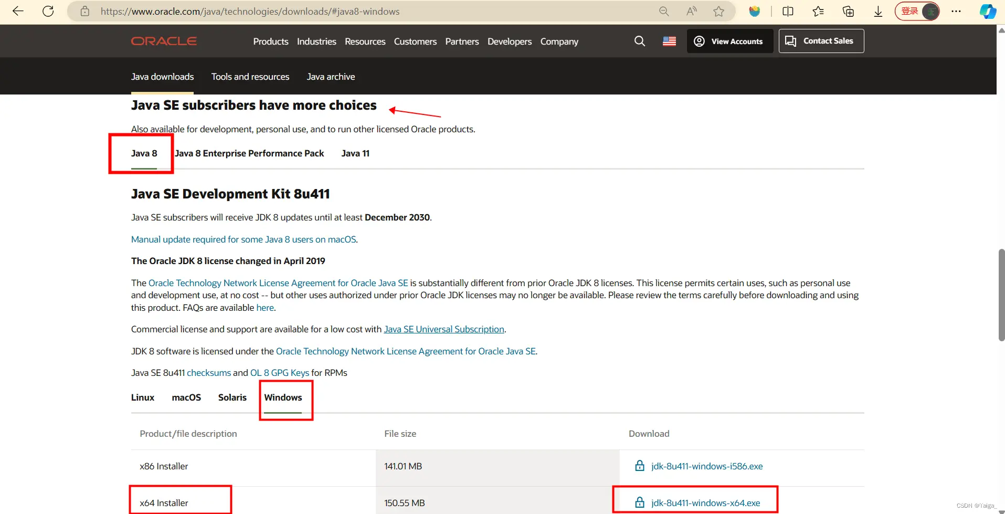Click the FAQs 'here' link
The image size is (1005, 514).
pyautogui.click(x=265, y=308)
